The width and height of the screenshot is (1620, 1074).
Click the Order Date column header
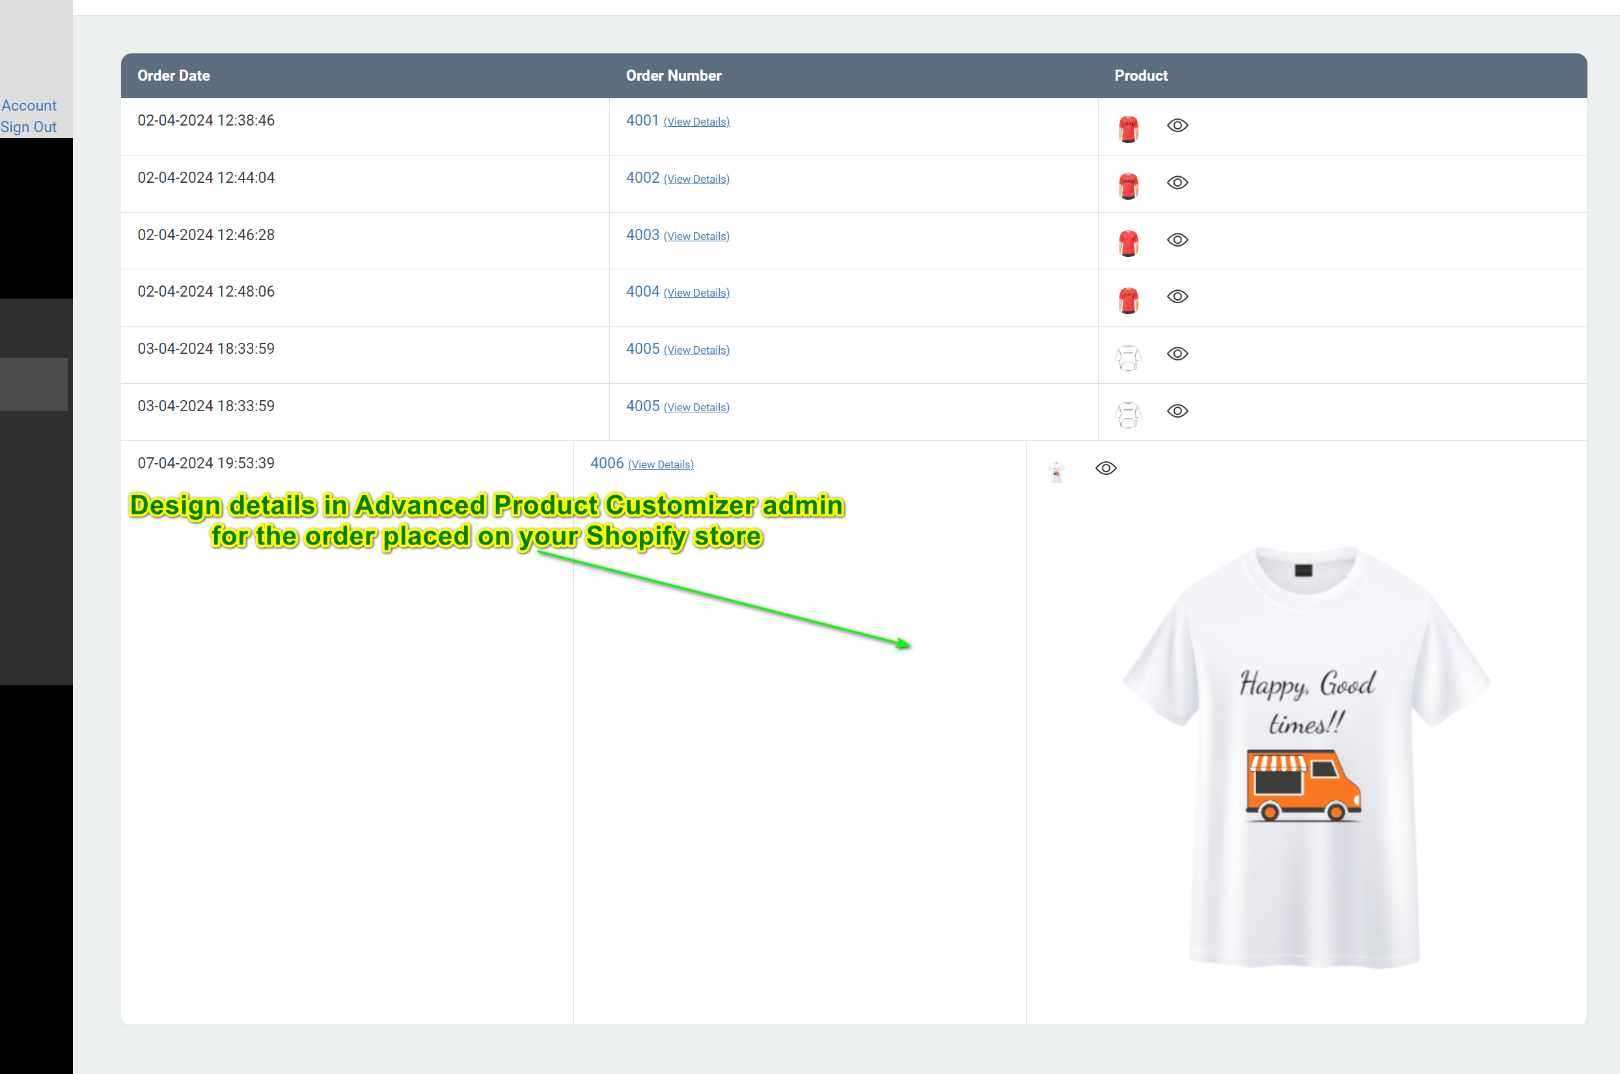point(174,75)
